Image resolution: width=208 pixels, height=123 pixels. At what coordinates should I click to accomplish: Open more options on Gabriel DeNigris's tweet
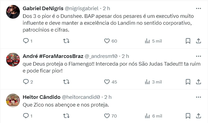pyautogui.click(x=198, y=8)
